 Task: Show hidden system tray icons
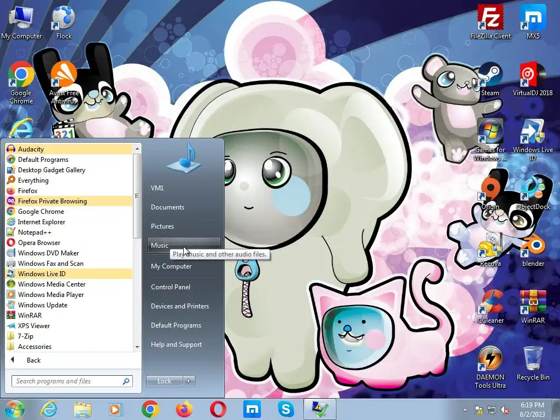pos(465,410)
